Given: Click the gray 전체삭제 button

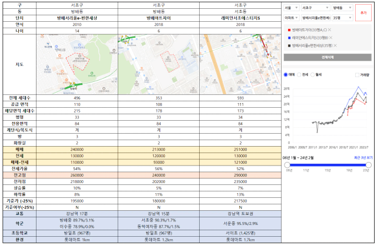Looking at the screenshot, I should coord(328,57).
